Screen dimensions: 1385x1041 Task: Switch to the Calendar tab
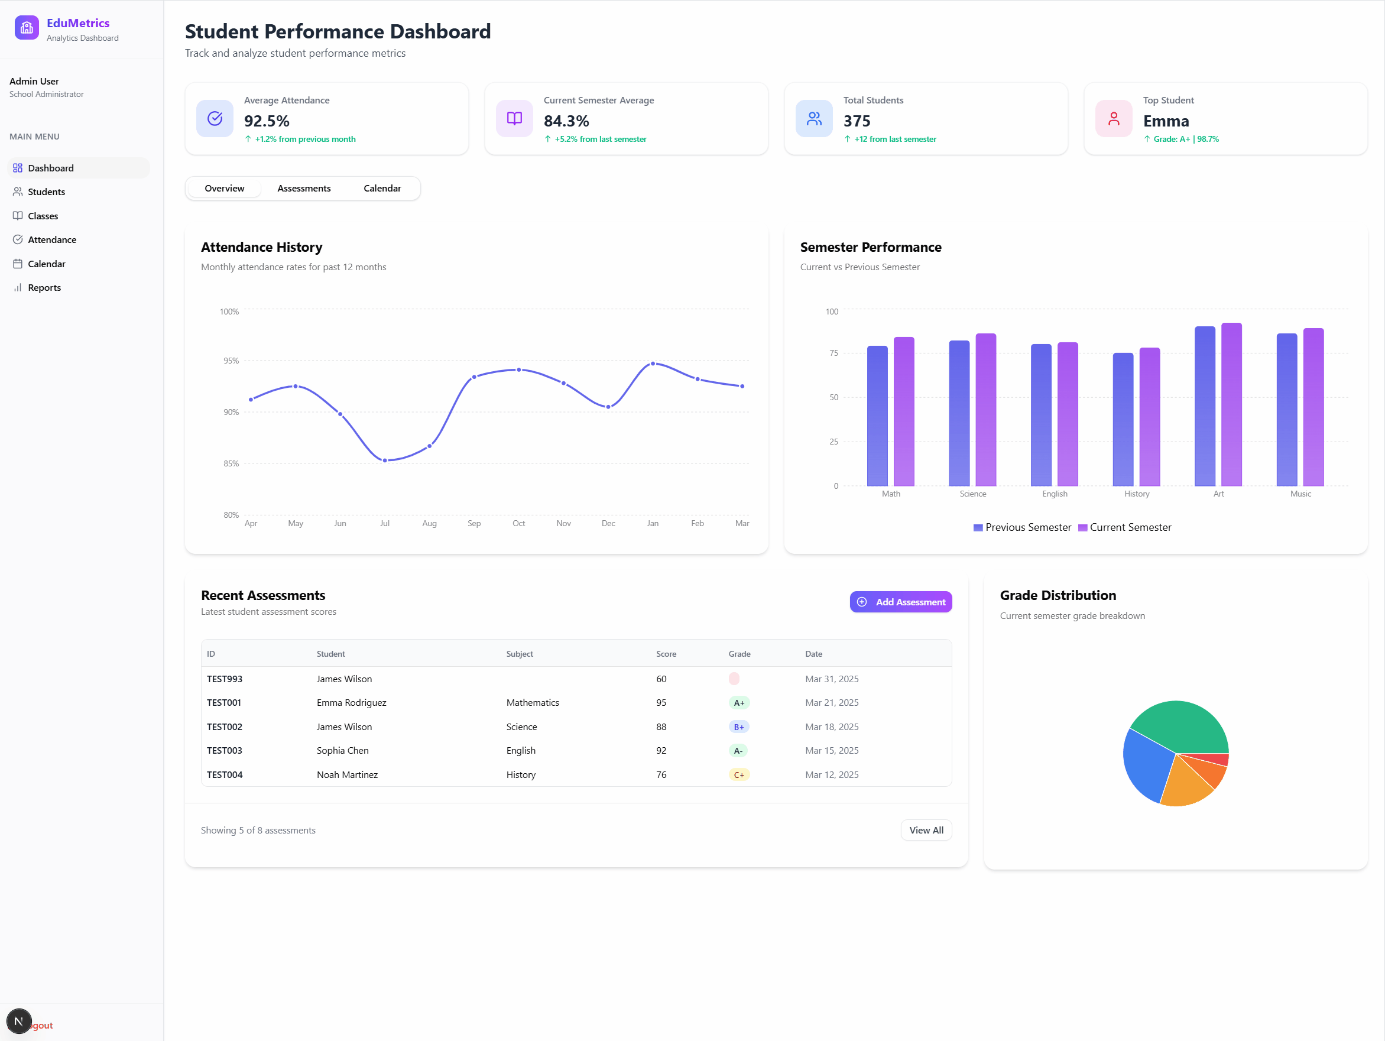tap(382, 189)
